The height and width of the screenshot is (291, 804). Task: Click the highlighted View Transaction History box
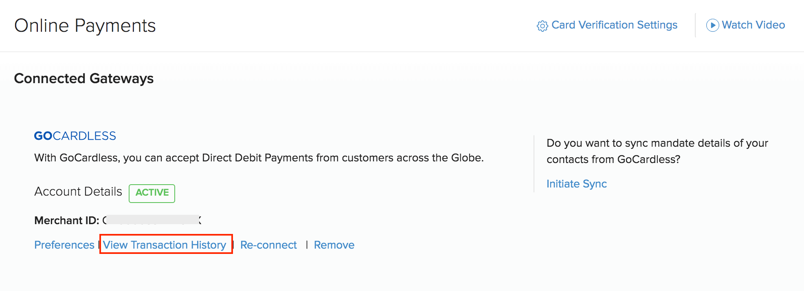(x=166, y=245)
